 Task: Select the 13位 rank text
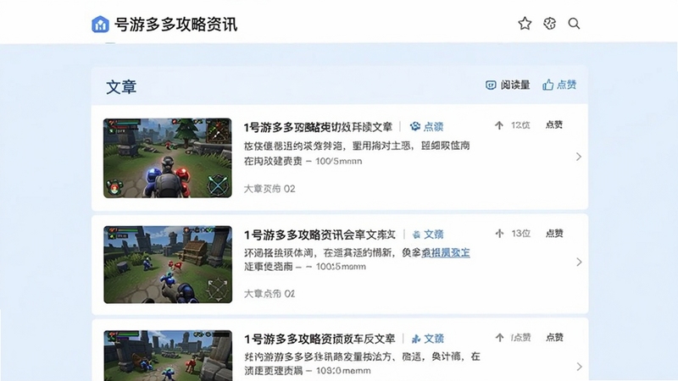[x=520, y=234]
